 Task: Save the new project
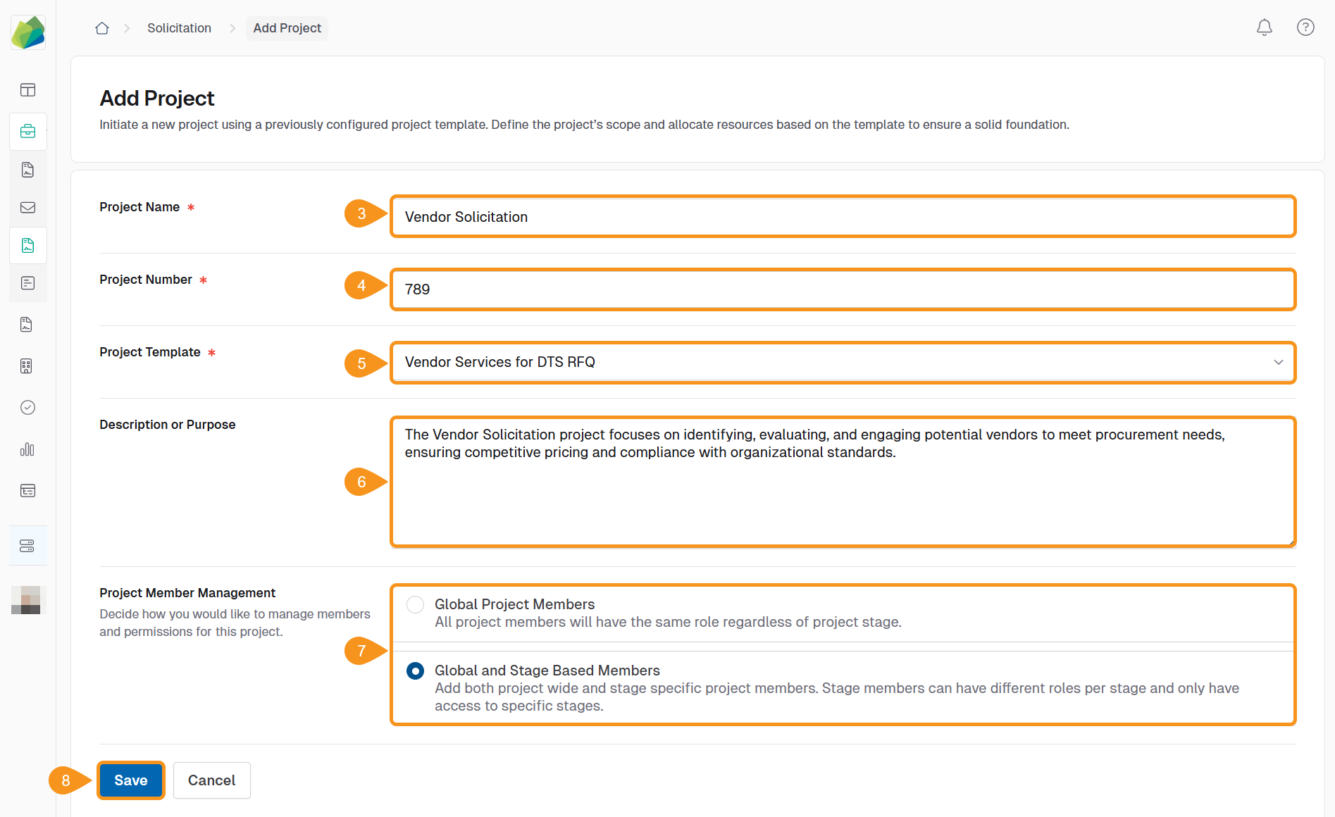[130, 780]
